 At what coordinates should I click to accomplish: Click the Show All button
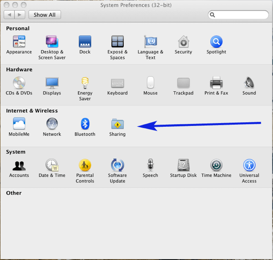point(45,15)
